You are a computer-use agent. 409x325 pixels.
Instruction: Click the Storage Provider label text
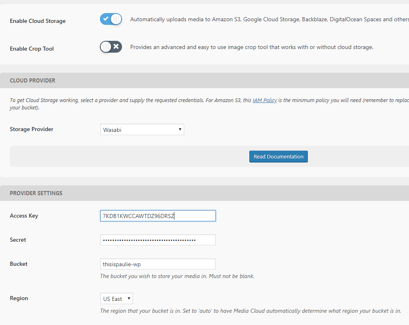32,129
